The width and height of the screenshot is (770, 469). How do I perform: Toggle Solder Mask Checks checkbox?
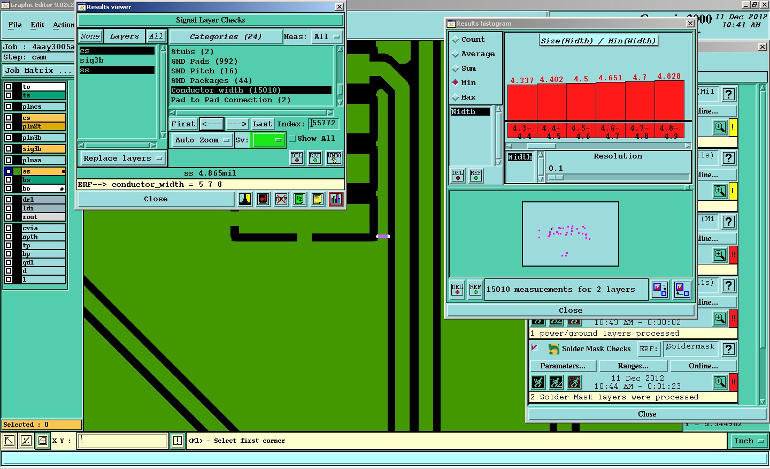pos(534,348)
